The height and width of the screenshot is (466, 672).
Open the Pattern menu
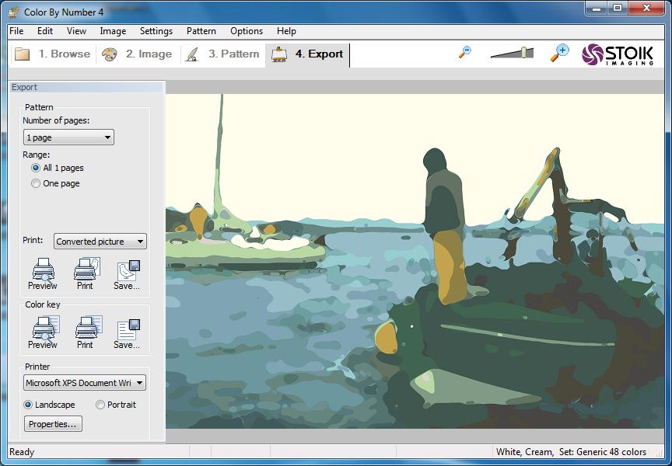tap(201, 31)
